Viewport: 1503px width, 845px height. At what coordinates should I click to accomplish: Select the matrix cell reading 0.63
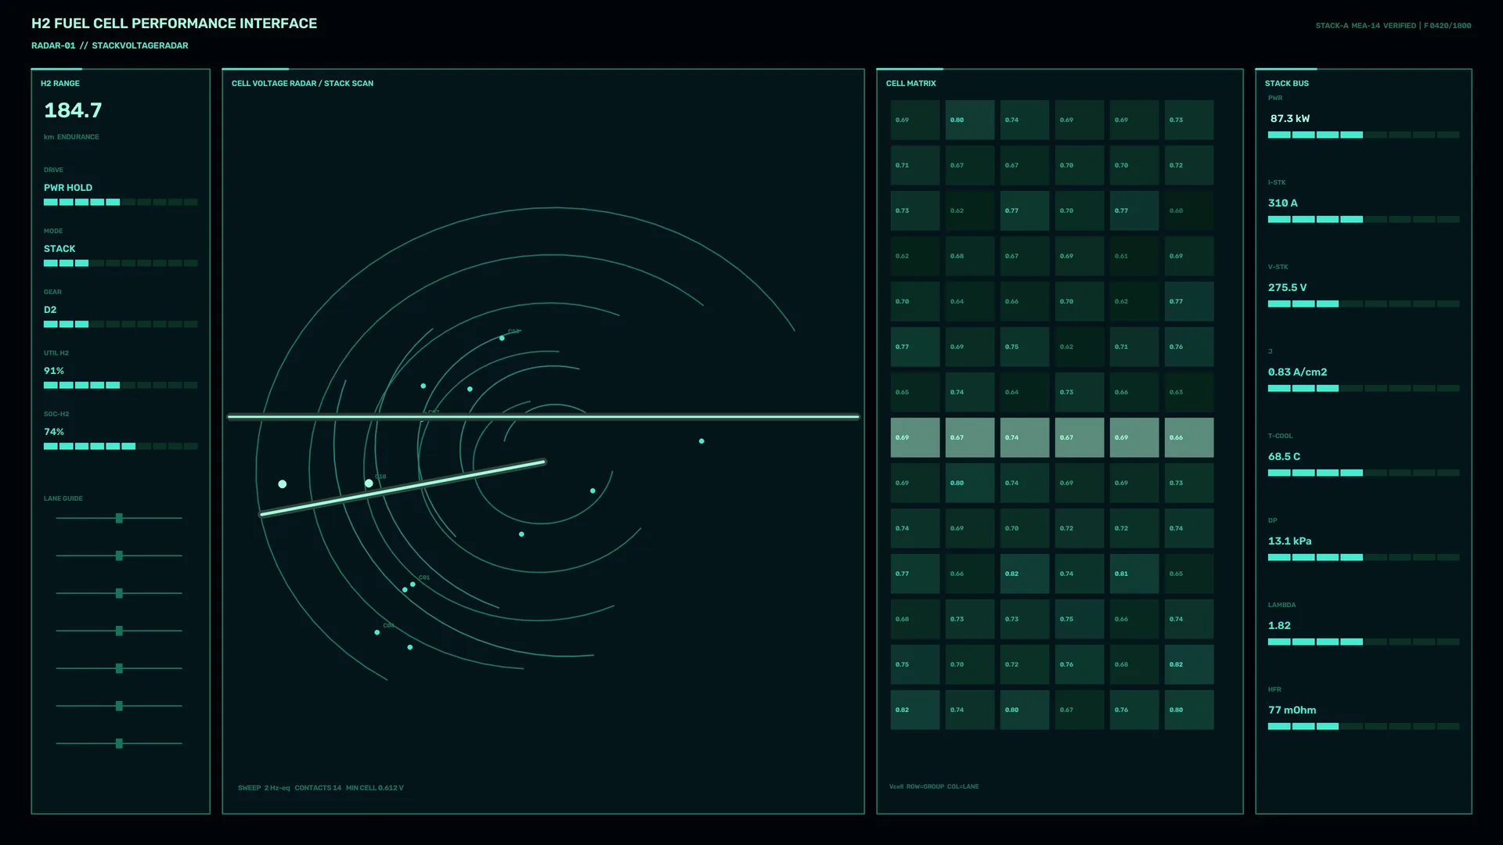(1189, 392)
